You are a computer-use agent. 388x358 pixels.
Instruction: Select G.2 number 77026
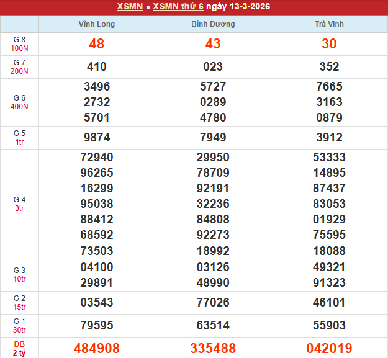click(x=213, y=303)
